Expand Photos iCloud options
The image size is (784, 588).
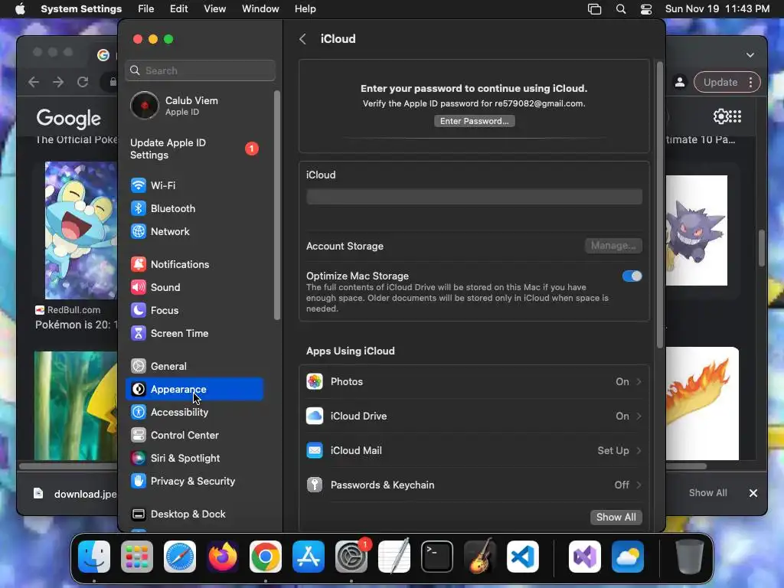pos(474,382)
